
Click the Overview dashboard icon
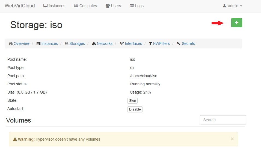11,43
